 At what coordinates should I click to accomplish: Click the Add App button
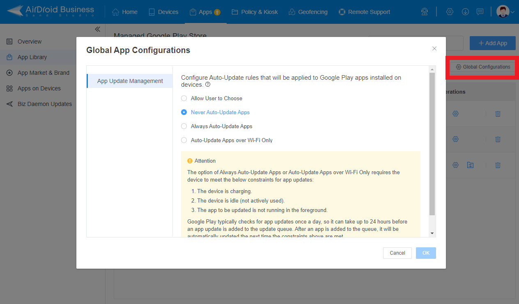[x=492, y=43]
